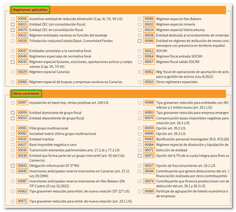Select checkbox 00028 Tributación conjunta Estado/Diput.

13,41
